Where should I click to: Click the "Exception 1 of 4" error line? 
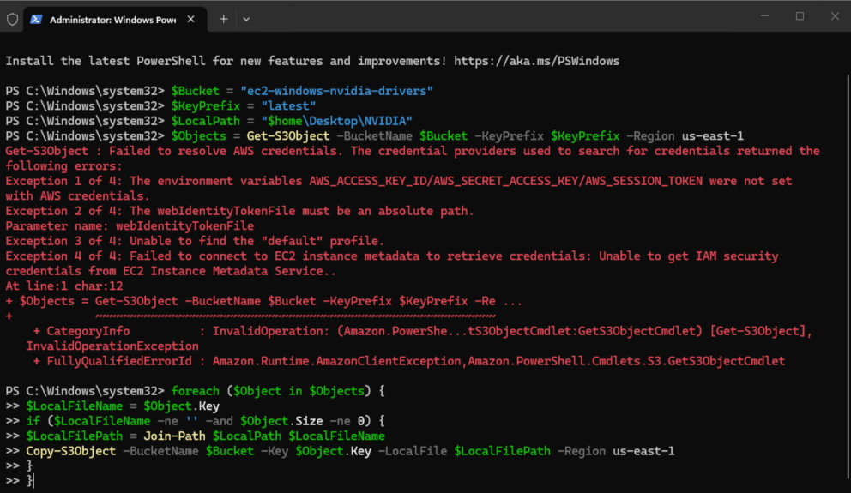[x=399, y=188]
